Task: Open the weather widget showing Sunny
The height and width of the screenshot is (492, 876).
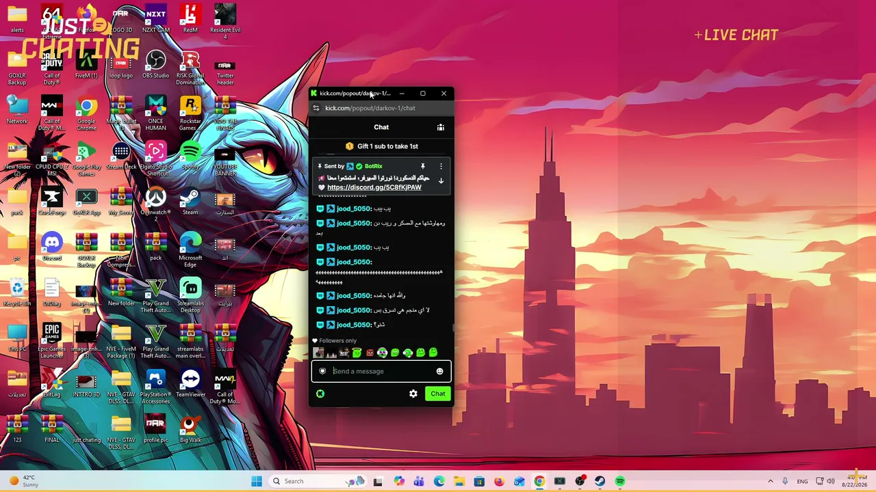Action: click(23, 481)
